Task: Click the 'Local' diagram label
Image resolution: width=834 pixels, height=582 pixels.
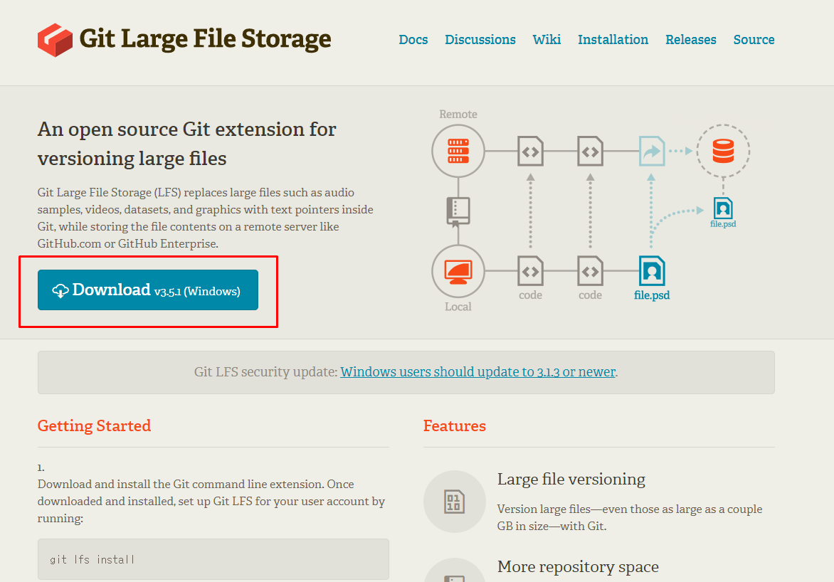Action: pos(458,307)
